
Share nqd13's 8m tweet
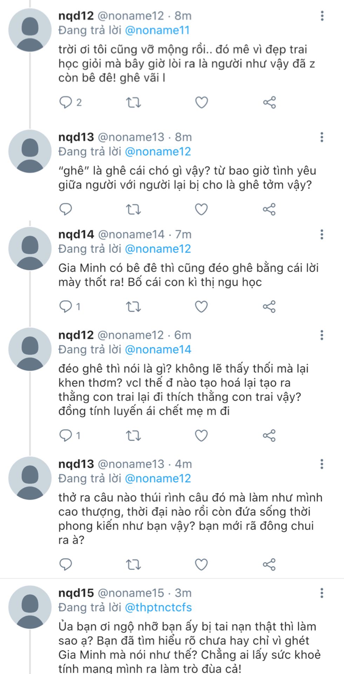269,210
